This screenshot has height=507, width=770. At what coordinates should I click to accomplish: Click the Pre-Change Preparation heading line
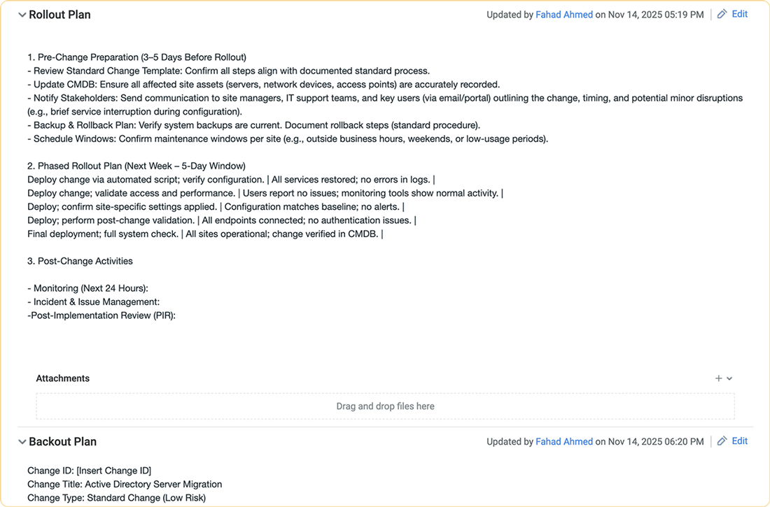[136, 57]
